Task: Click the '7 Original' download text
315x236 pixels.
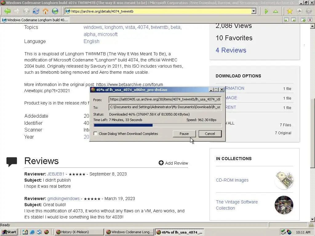Action: pos(283,133)
